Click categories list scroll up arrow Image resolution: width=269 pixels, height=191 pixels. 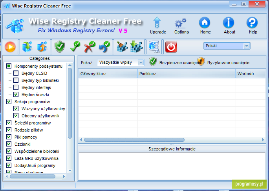(x=70, y=65)
